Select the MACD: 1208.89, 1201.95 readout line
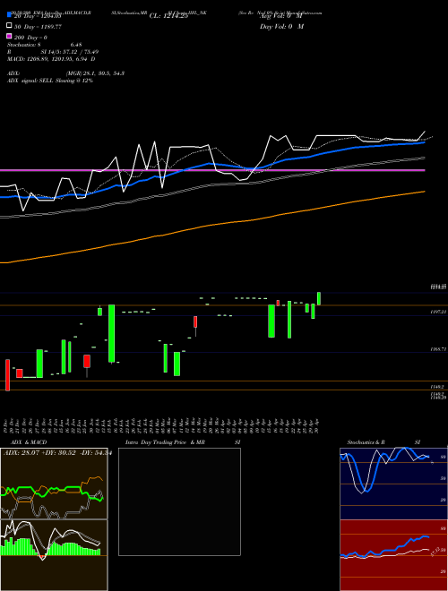Screen dimensions: 448x591 coord(51,59)
